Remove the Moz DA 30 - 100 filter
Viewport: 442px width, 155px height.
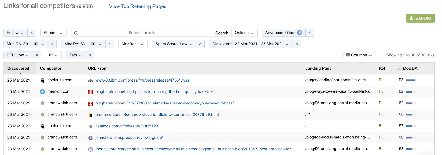pos(52,44)
